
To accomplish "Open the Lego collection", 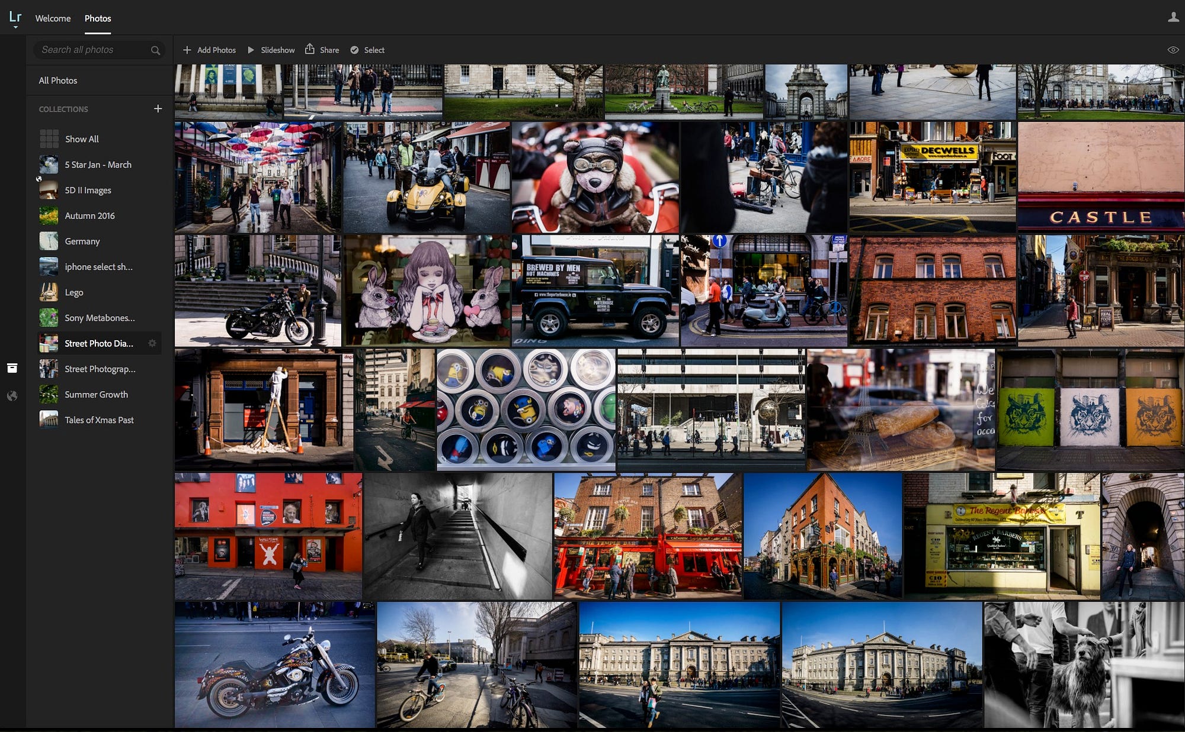I will click(x=73, y=292).
